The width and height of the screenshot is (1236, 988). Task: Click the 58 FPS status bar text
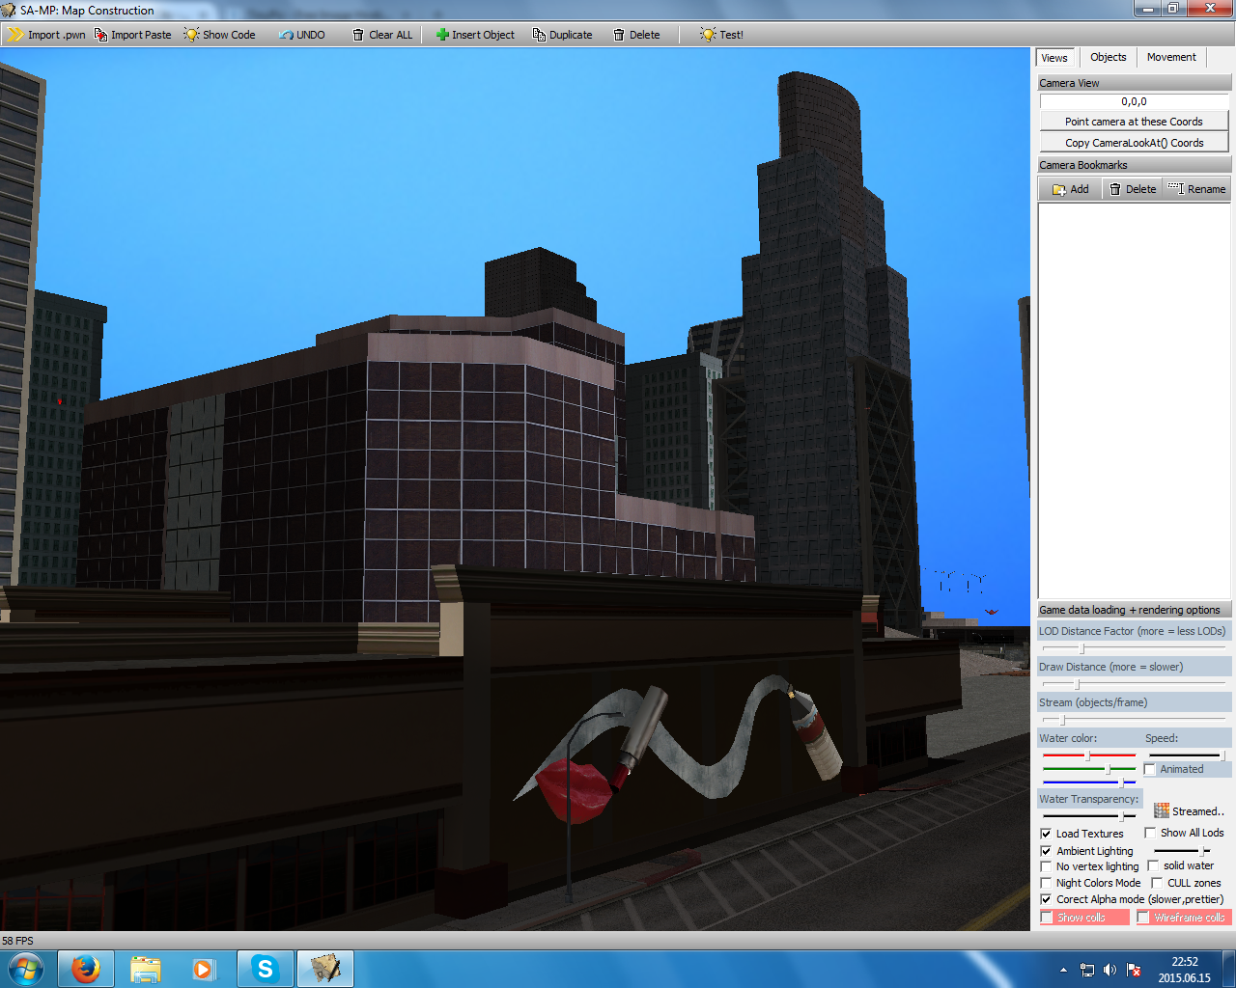tap(17, 941)
